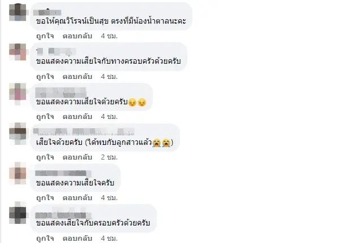Image resolution: width=360 pixels, height=243 pixels.
Task: Open author name on the crying-emoji comment
Action: [x=84, y=132]
